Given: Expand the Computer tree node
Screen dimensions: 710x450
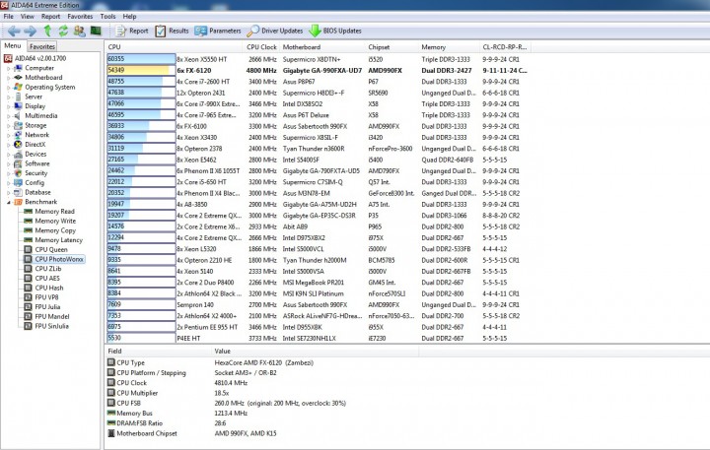Looking at the screenshot, I should pos(8,68).
